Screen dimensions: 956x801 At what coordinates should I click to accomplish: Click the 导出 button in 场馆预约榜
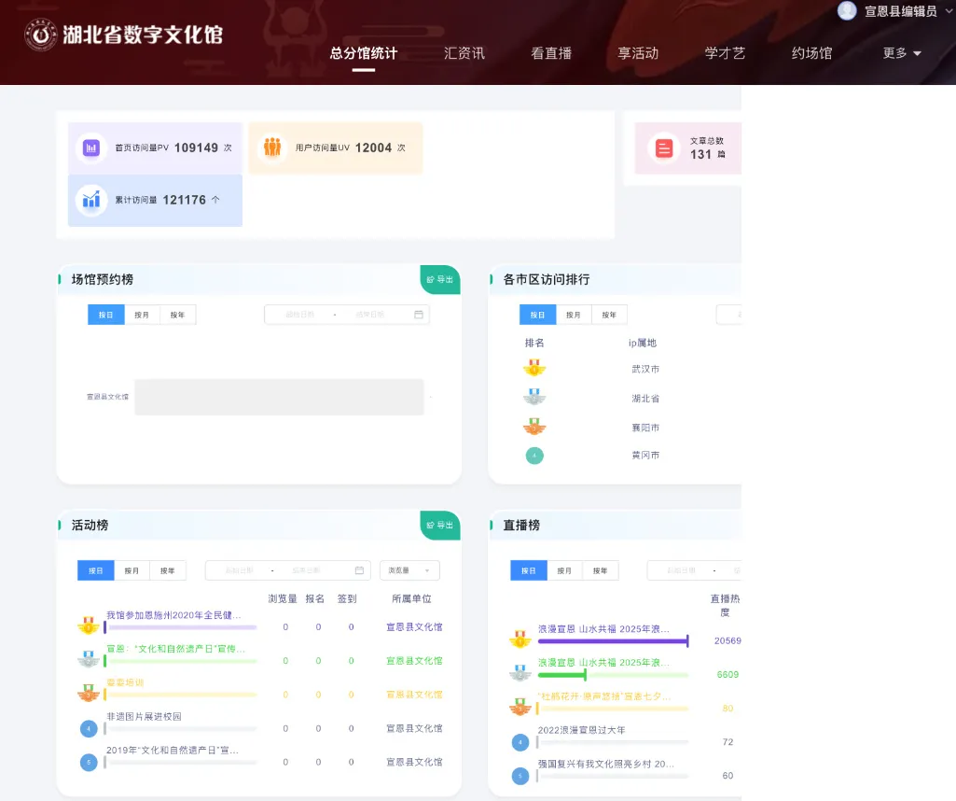pyautogui.click(x=439, y=279)
